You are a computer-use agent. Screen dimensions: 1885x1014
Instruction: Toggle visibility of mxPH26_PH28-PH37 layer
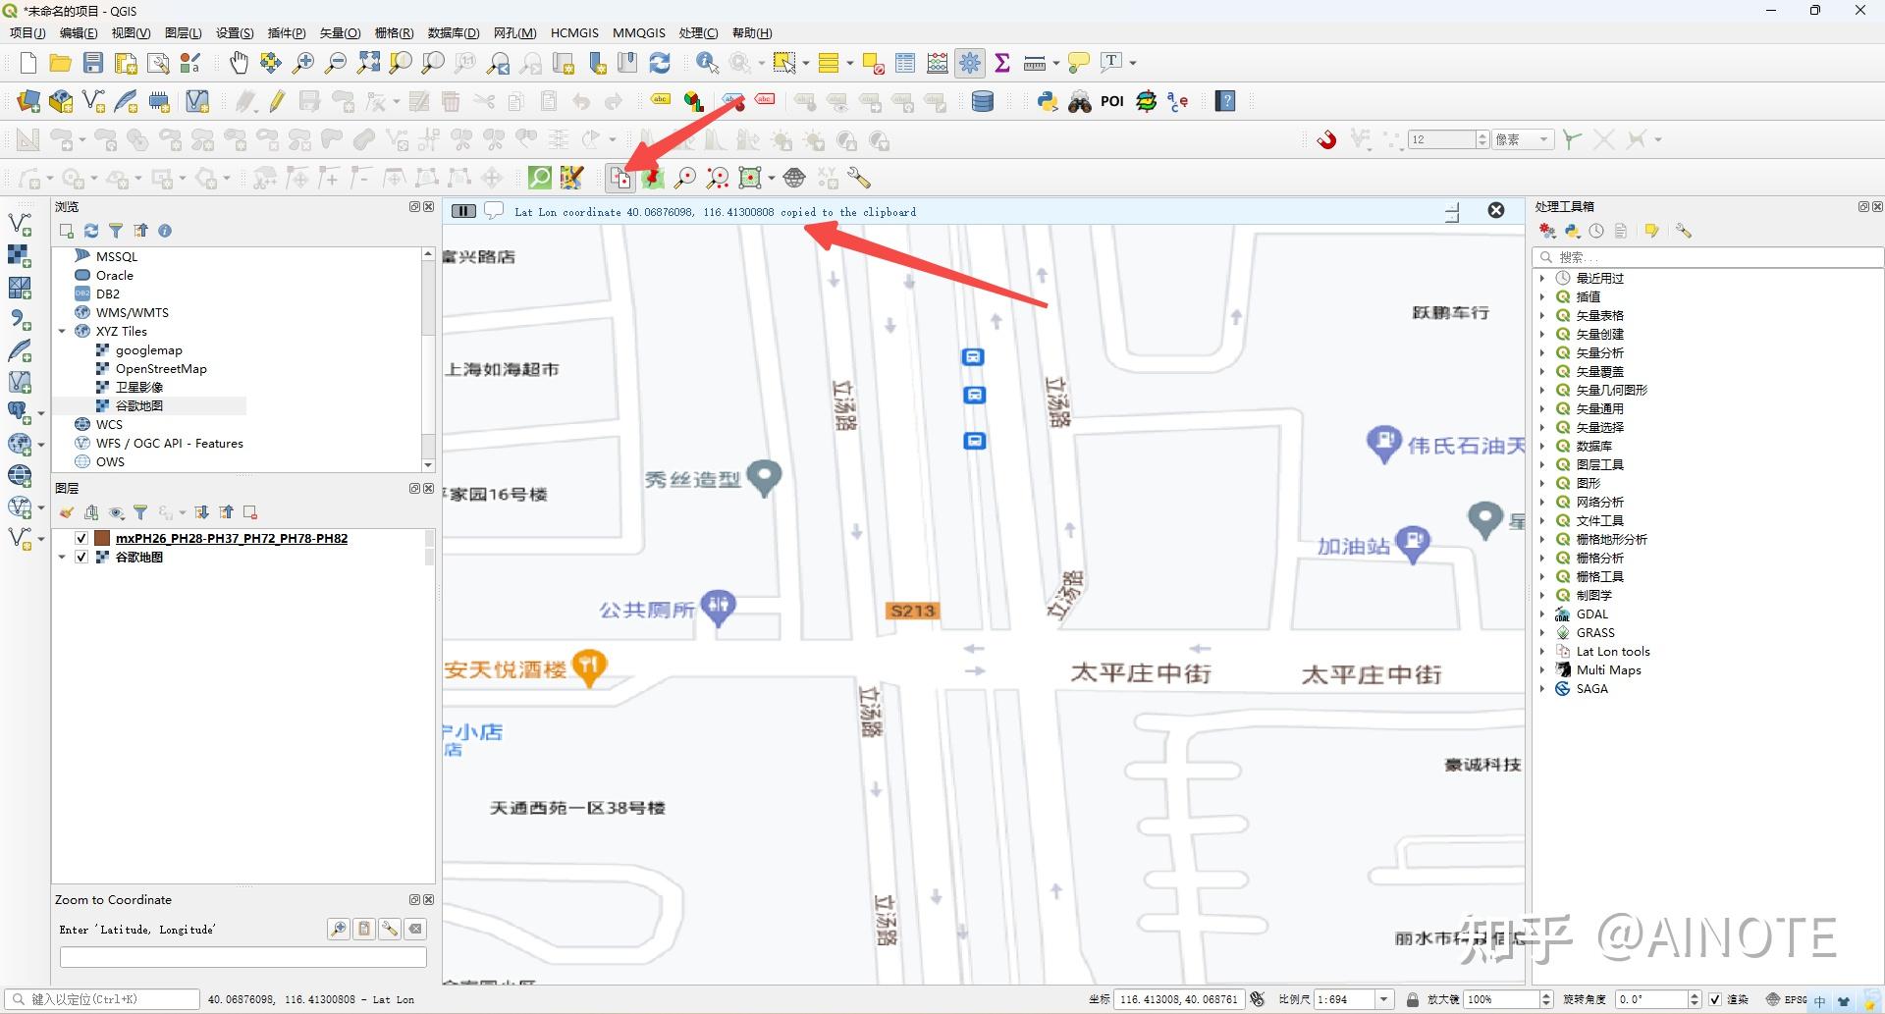[81, 538]
